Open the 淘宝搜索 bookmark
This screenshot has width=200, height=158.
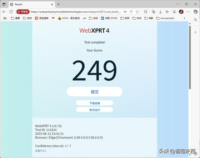[x=42, y=18]
